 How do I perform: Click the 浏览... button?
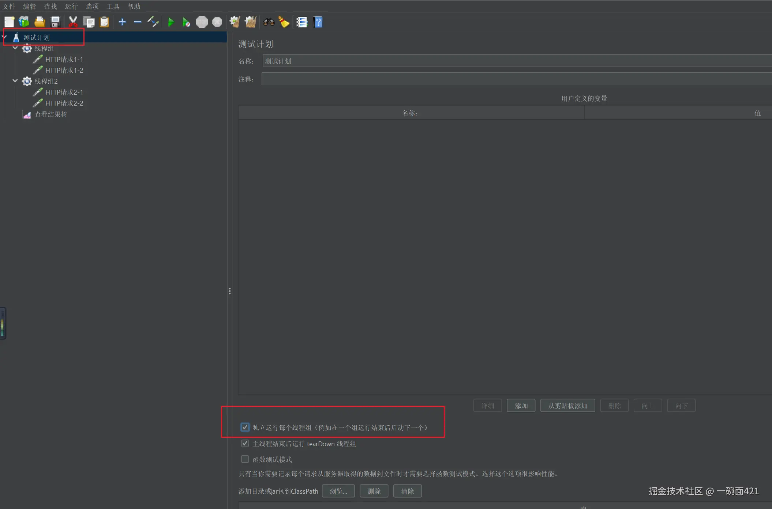(x=338, y=491)
